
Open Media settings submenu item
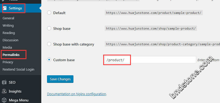tap(7, 47)
